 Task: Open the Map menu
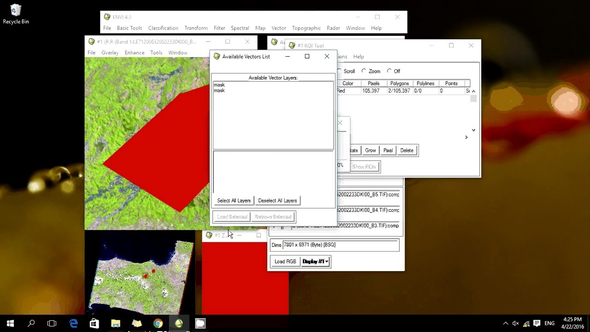click(x=260, y=28)
